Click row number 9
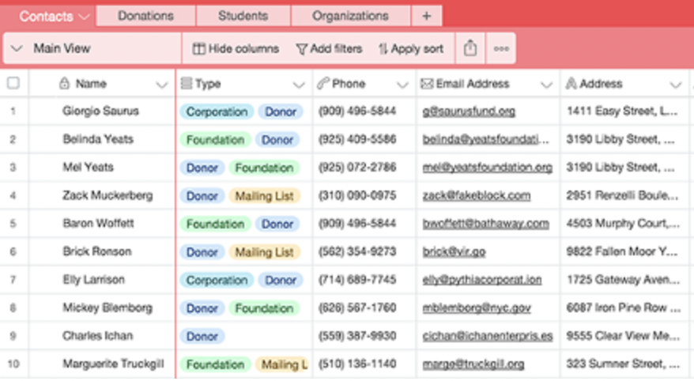694x381 pixels. tap(13, 336)
